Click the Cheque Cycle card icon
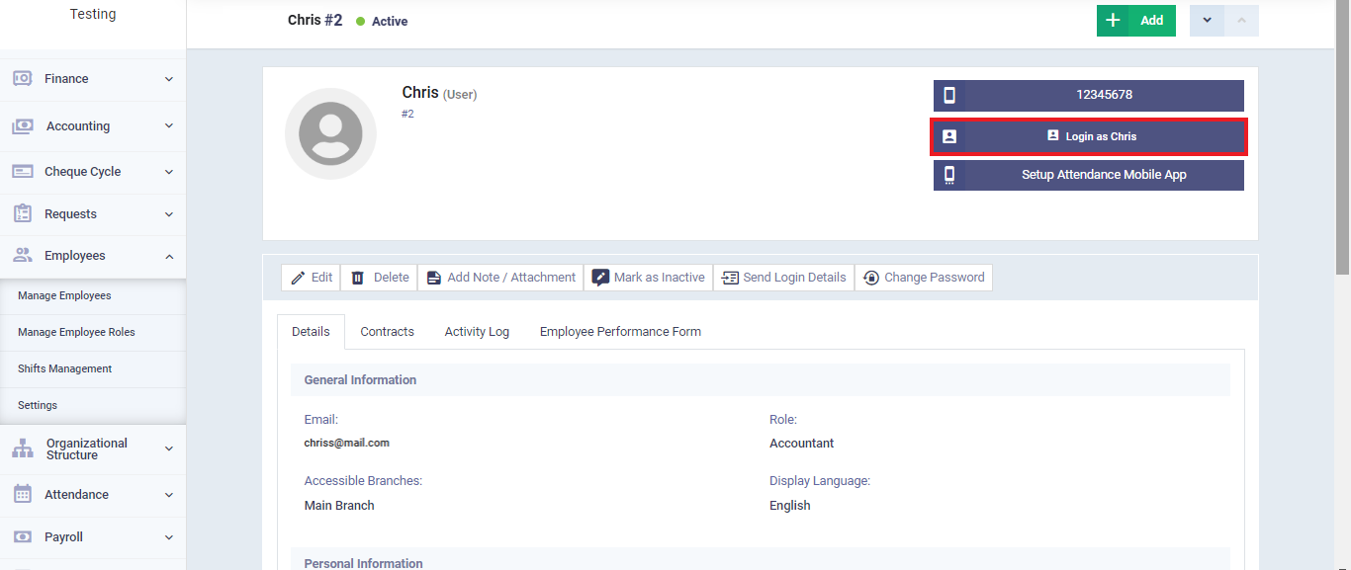Viewport: 1351px width, 570px height. click(22, 171)
